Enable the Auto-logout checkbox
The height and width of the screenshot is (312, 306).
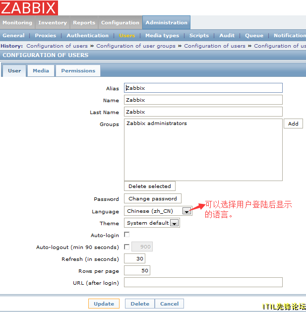click(127, 247)
